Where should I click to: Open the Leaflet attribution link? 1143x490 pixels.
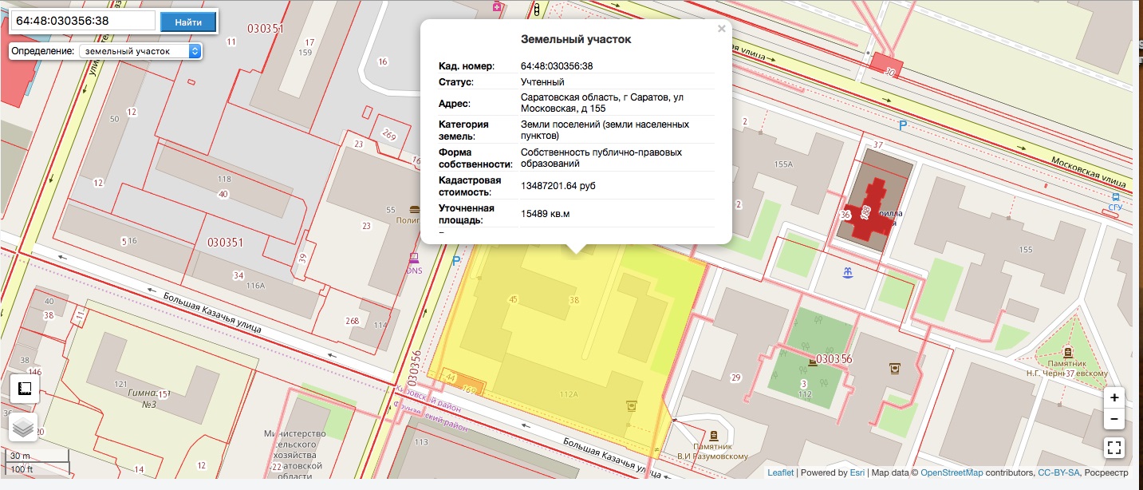pyautogui.click(x=780, y=472)
